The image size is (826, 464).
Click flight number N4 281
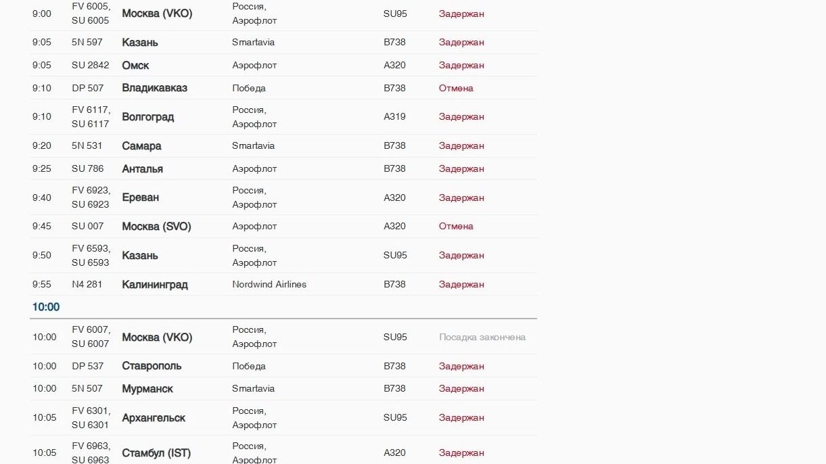point(87,285)
